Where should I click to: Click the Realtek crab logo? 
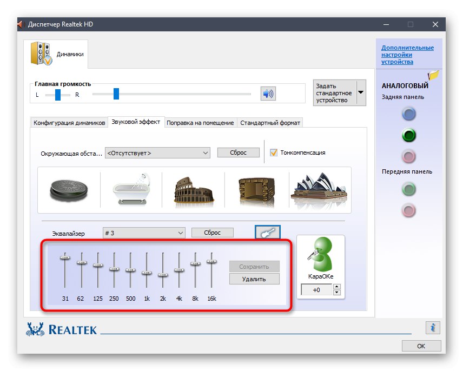point(35,329)
